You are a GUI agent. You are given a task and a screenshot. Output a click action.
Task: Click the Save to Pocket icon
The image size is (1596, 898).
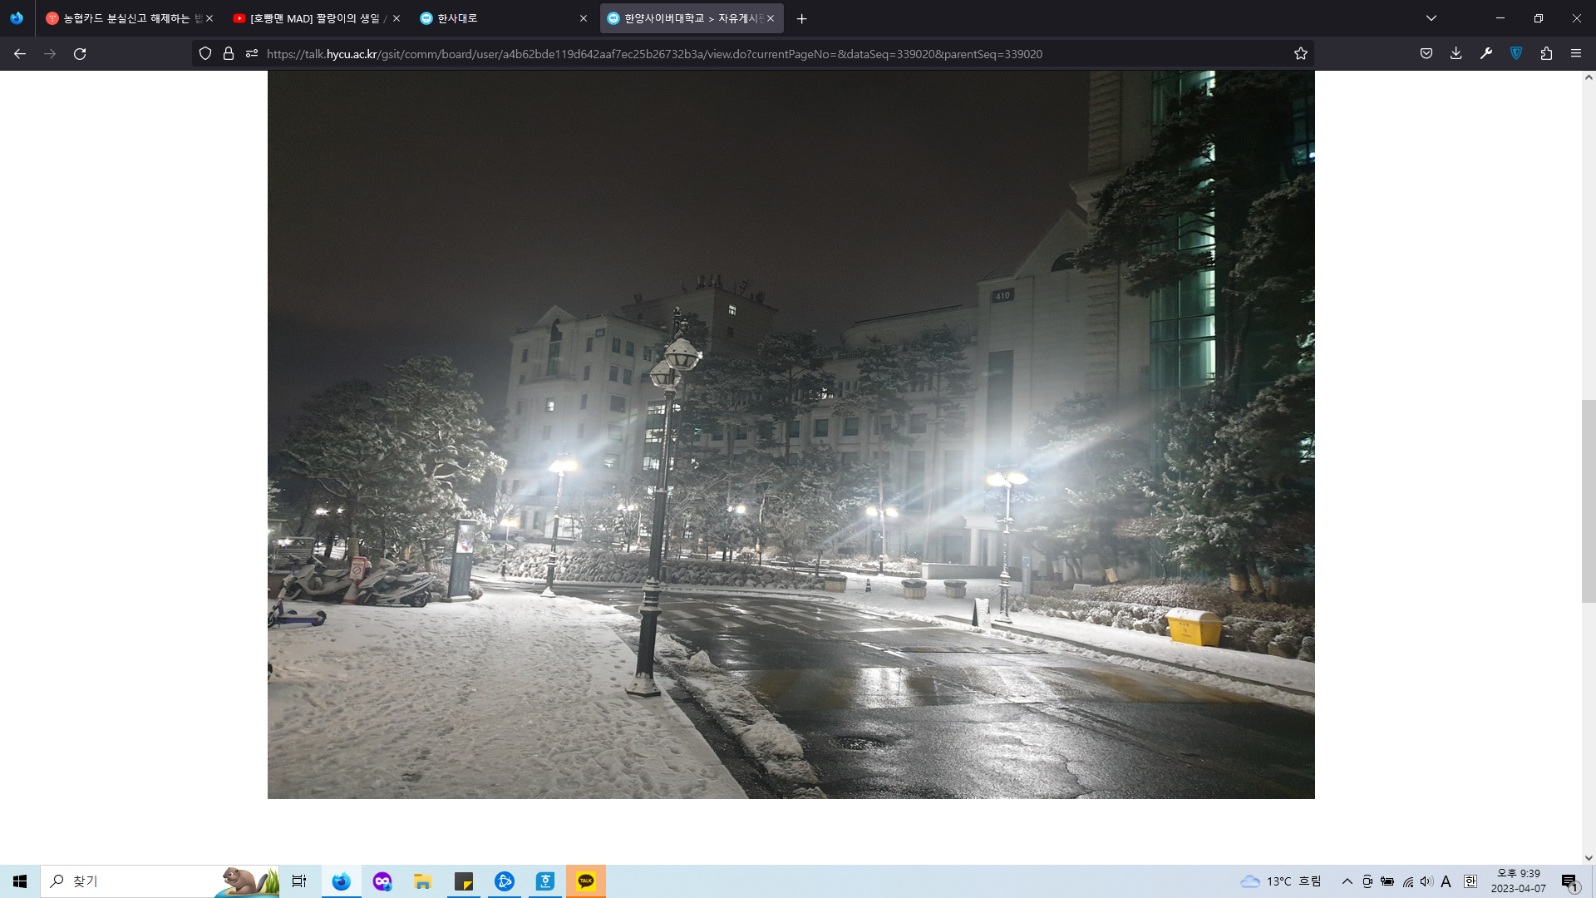pos(1426,54)
